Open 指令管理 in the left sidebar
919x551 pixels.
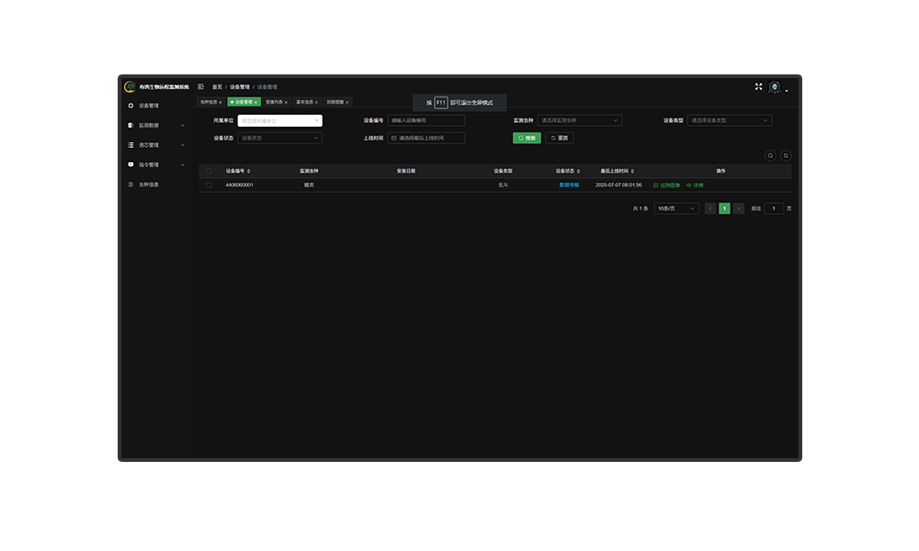(x=149, y=165)
